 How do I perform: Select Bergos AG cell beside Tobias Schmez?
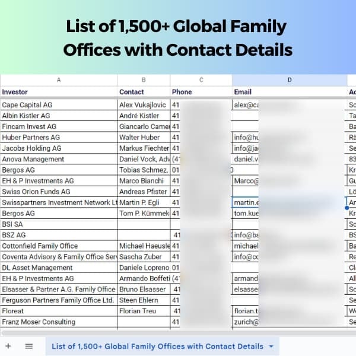[59, 170]
